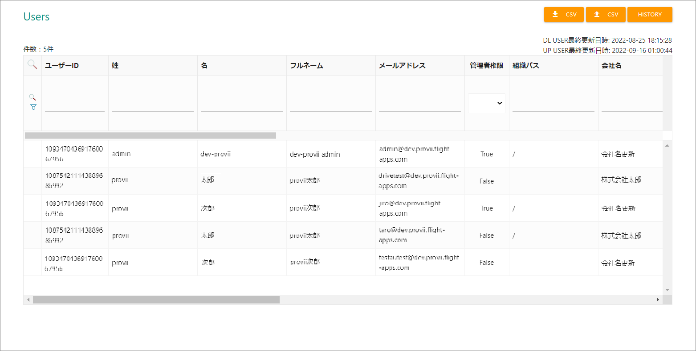
Task: Click the CSV download button
Action: [x=564, y=15]
